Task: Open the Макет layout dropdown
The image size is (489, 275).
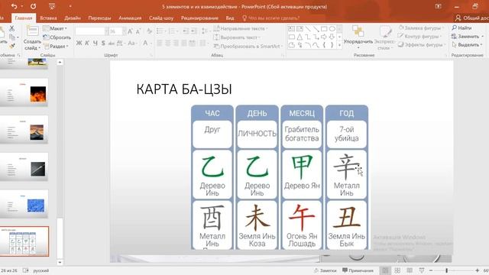Action: click(55, 28)
